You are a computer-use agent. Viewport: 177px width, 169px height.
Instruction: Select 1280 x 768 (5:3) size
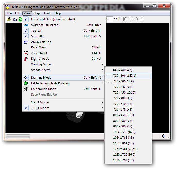(128, 160)
